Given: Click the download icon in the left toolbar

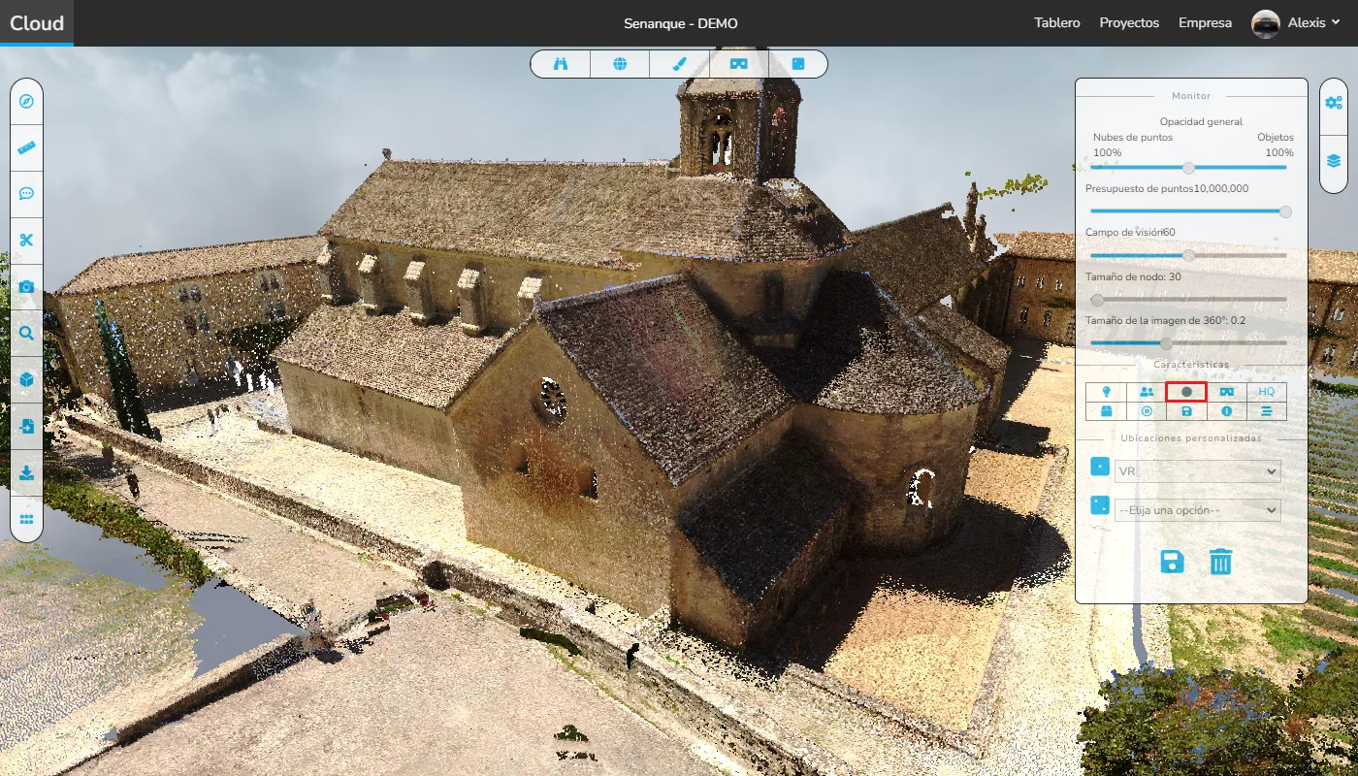Looking at the screenshot, I should click(x=26, y=473).
